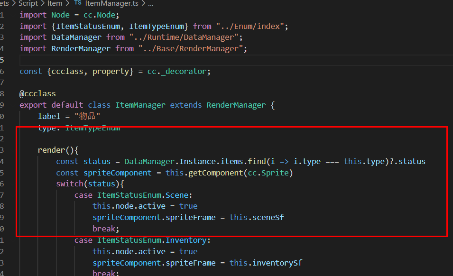Click this.inventorySf assignment value
Screen dimensions: 453x276
(266, 263)
